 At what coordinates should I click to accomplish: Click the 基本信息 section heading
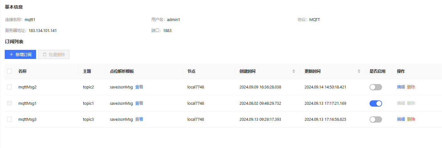pos(14,7)
